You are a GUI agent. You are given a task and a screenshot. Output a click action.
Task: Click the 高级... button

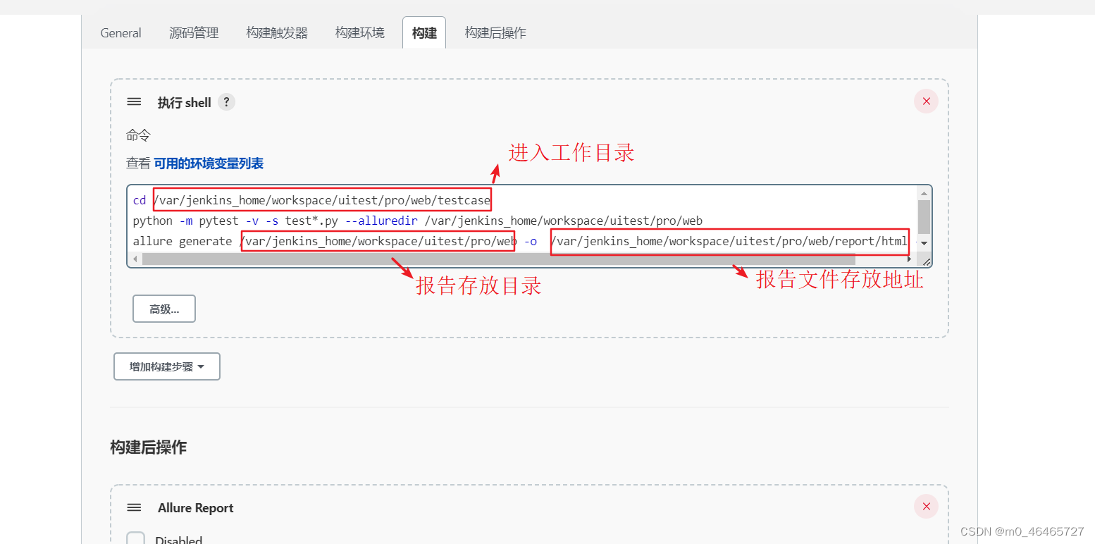click(x=164, y=309)
